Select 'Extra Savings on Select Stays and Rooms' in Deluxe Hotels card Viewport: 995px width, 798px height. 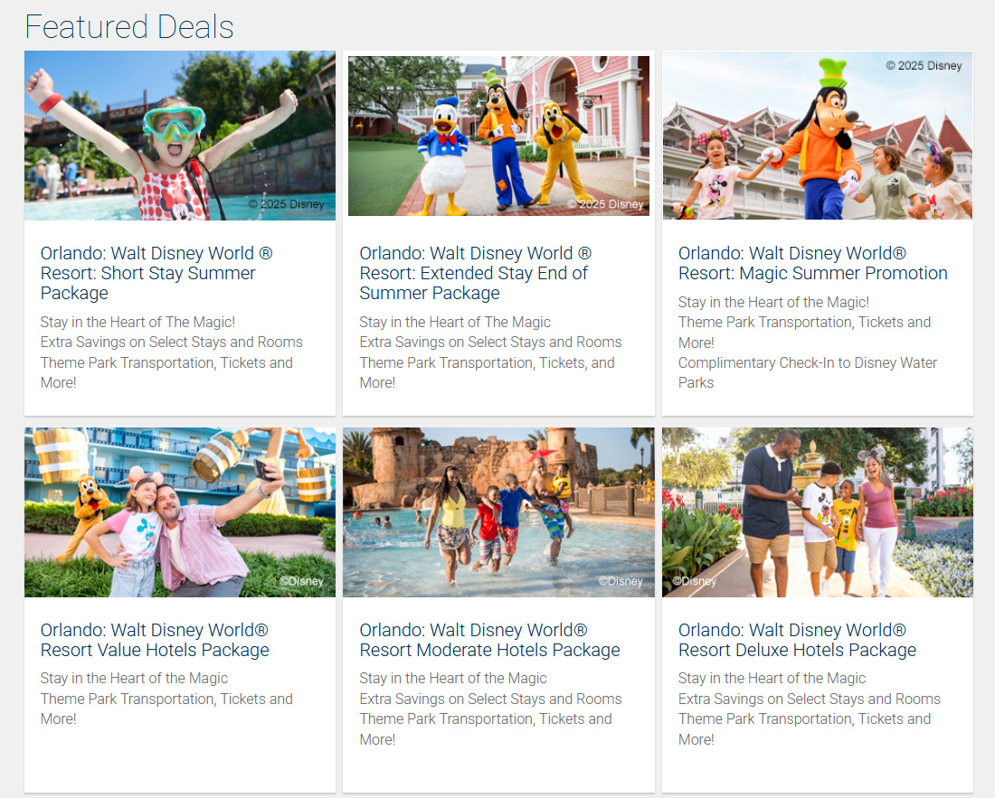pos(809,699)
